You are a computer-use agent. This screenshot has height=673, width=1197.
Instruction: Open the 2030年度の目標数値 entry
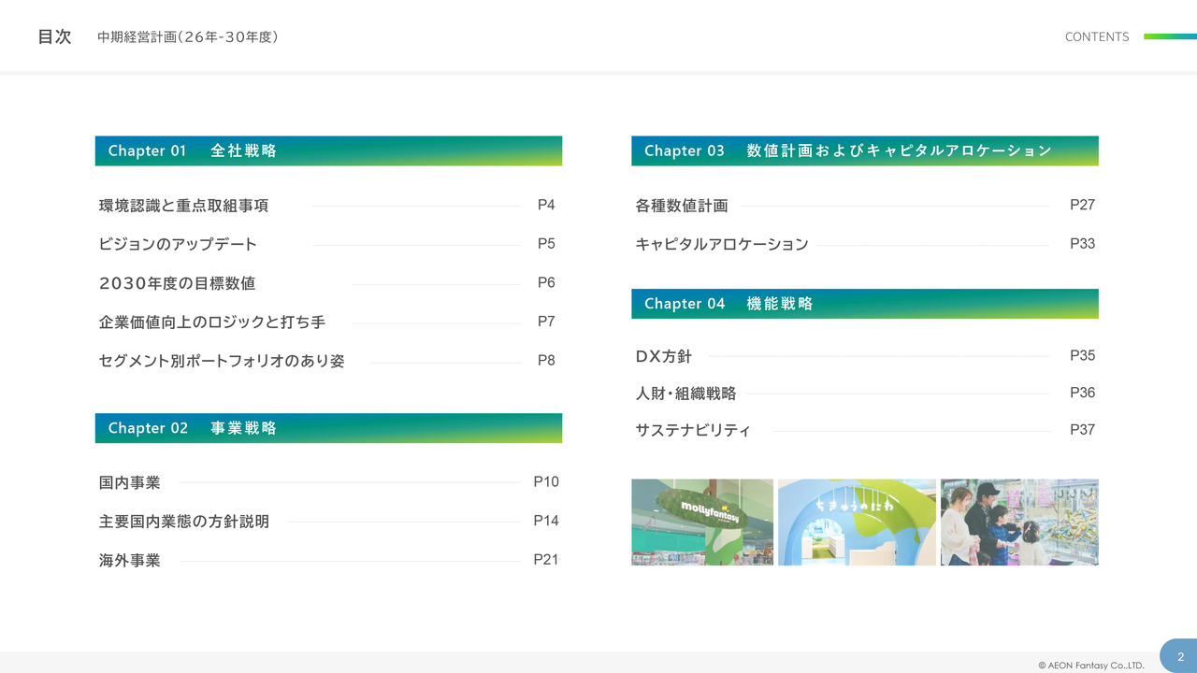(178, 283)
